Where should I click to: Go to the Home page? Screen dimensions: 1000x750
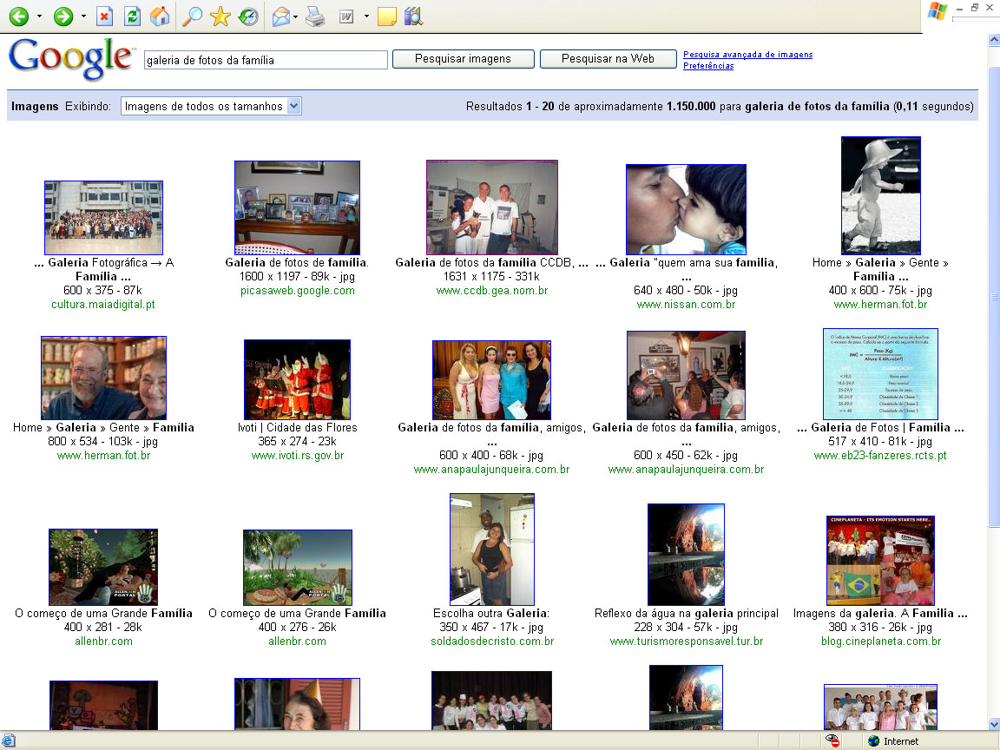[x=160, y=16]
